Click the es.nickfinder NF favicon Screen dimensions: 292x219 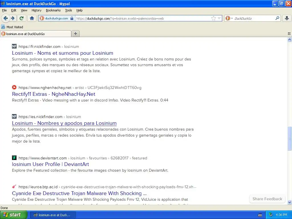[x=14, y=116]
